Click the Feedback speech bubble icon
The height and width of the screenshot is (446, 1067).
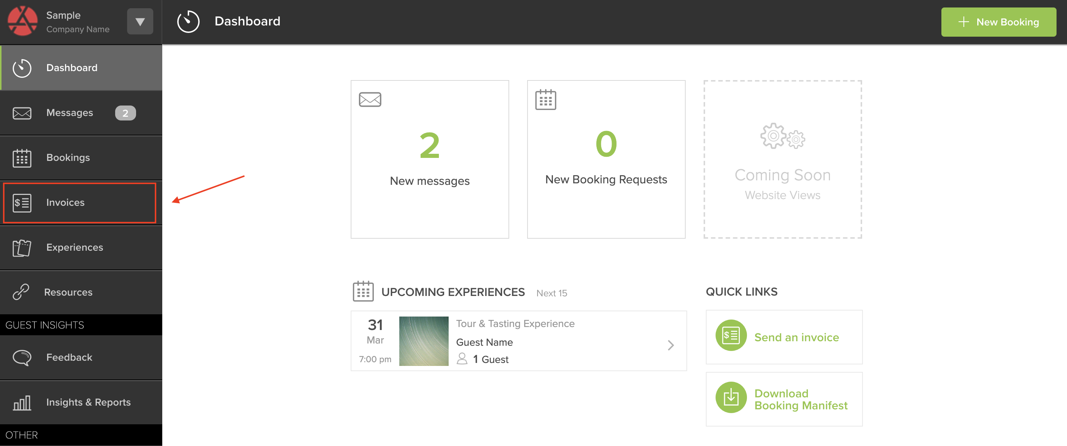[22, 357]
